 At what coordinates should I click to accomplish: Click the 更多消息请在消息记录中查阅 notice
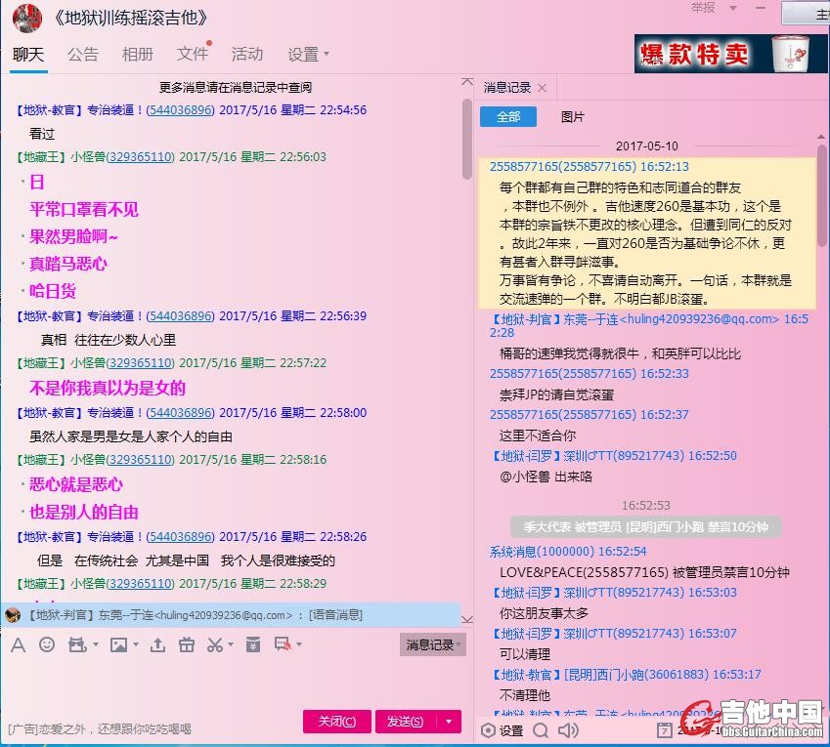tap(236, 87)
